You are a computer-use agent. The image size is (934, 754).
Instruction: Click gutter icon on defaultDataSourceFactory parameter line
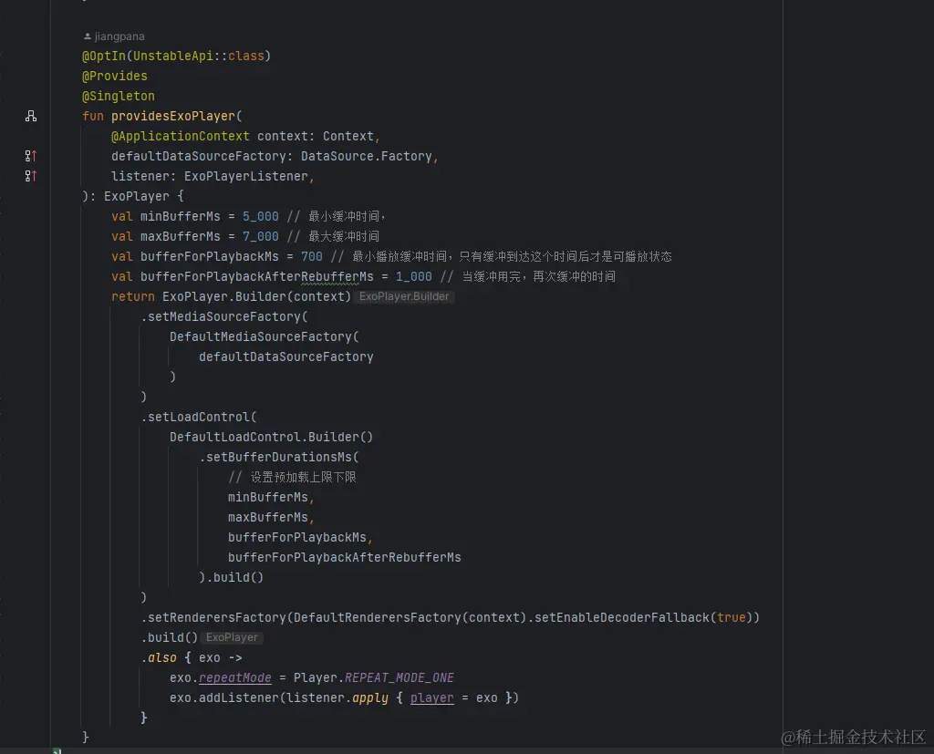[x=31, y=156]
